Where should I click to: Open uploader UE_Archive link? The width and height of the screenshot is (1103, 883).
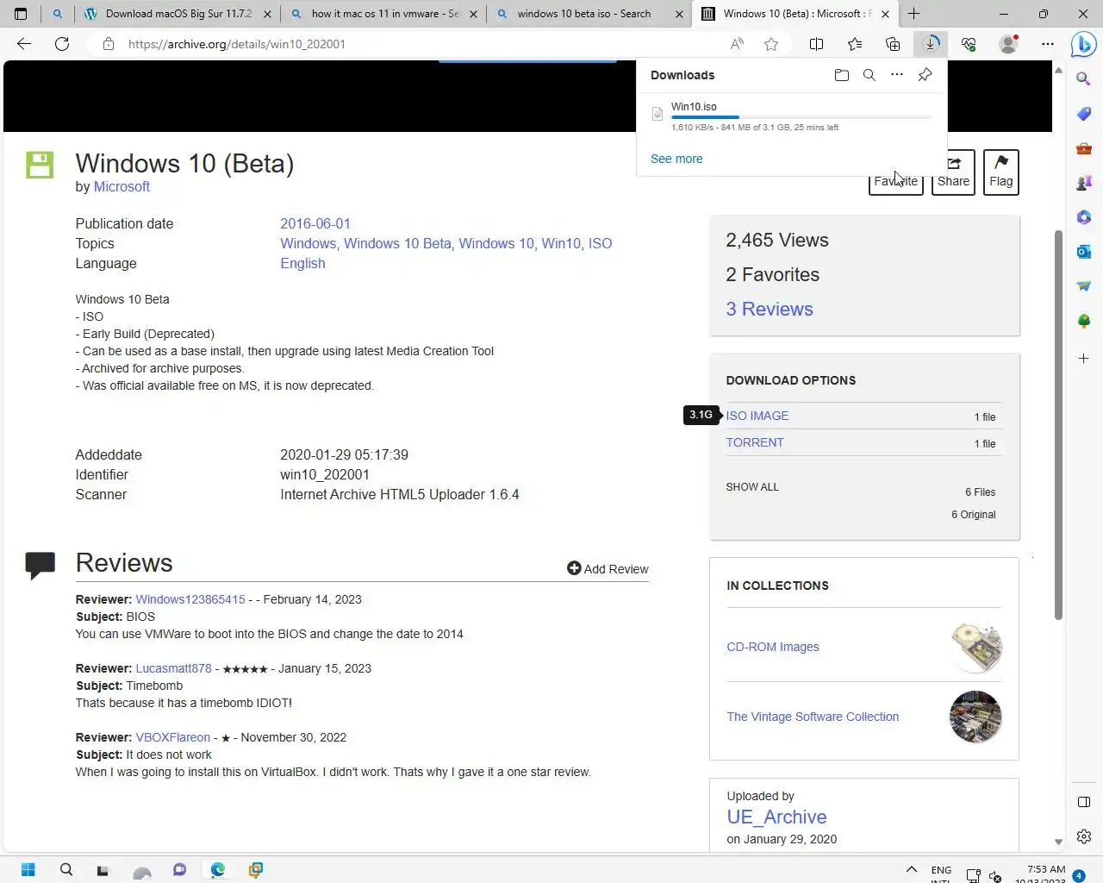(x=776, y=817)
